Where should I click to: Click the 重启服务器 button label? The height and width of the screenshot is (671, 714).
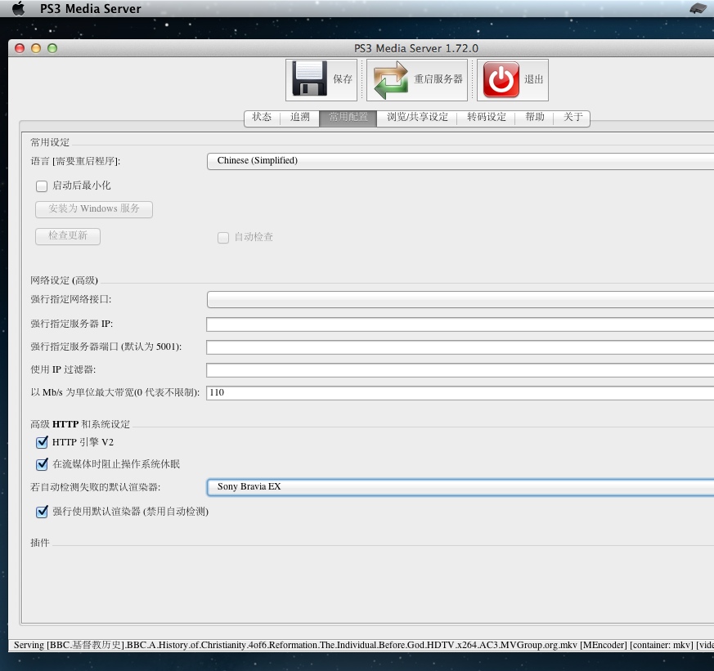click(x=438, y=79)
